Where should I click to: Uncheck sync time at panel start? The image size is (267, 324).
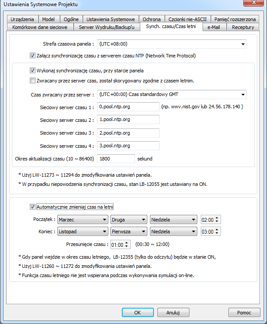32,71
